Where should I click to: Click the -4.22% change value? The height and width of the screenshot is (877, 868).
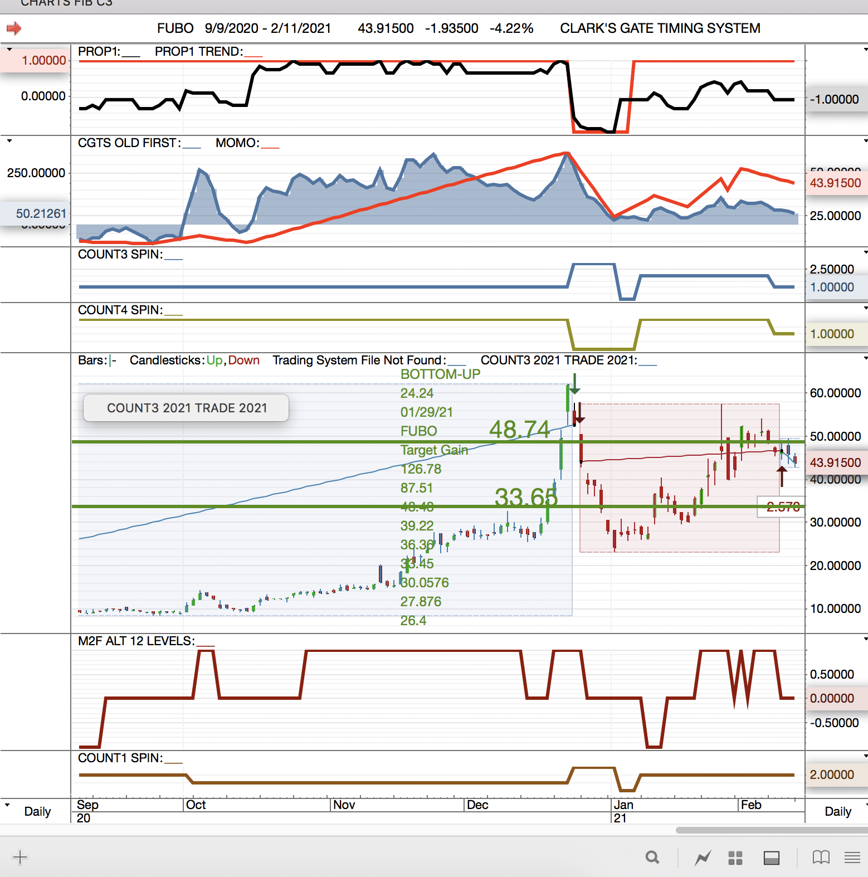pyautogui.click(x=511, y=28)
